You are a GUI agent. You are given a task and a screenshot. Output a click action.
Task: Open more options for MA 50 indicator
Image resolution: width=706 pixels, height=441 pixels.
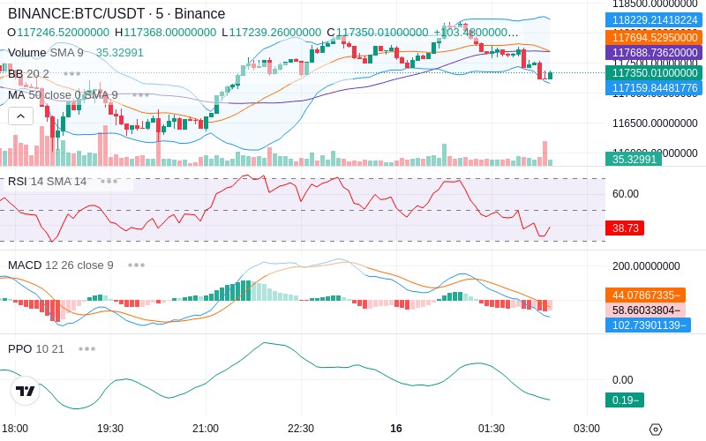140,95
